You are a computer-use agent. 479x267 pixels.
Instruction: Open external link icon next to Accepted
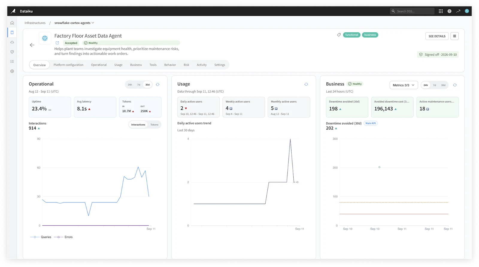coord(57,43)
